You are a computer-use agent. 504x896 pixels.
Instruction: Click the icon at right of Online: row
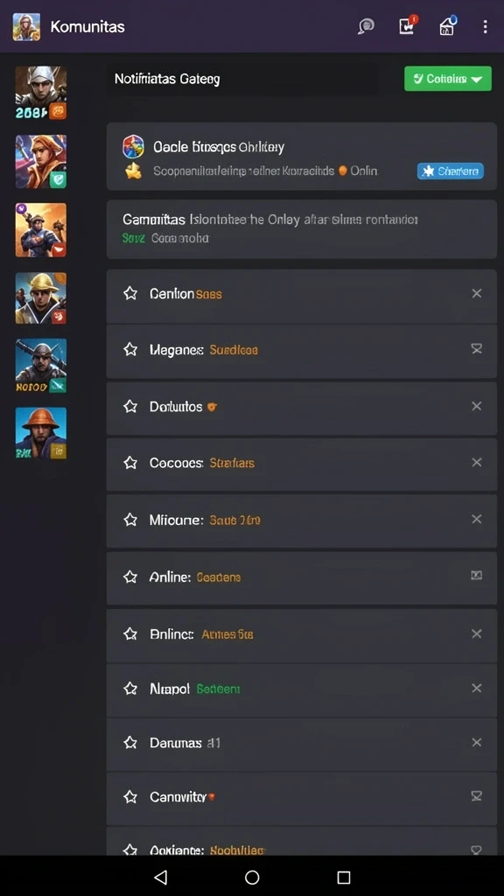(x=477, y=576)
